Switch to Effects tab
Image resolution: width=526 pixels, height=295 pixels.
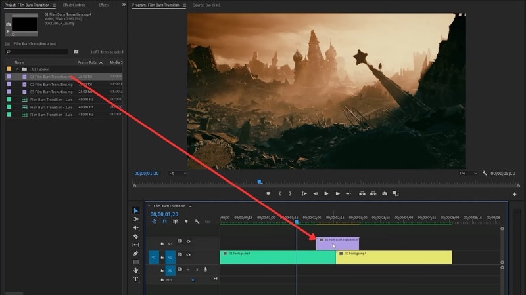tap(104, 5)
